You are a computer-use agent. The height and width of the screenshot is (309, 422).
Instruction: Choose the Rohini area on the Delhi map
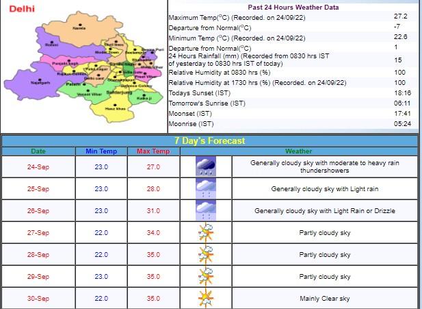[x=51, y=44]
